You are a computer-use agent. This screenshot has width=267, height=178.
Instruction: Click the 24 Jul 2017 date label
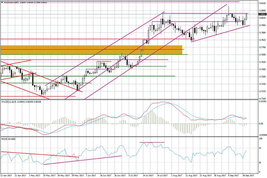point(163,175)
